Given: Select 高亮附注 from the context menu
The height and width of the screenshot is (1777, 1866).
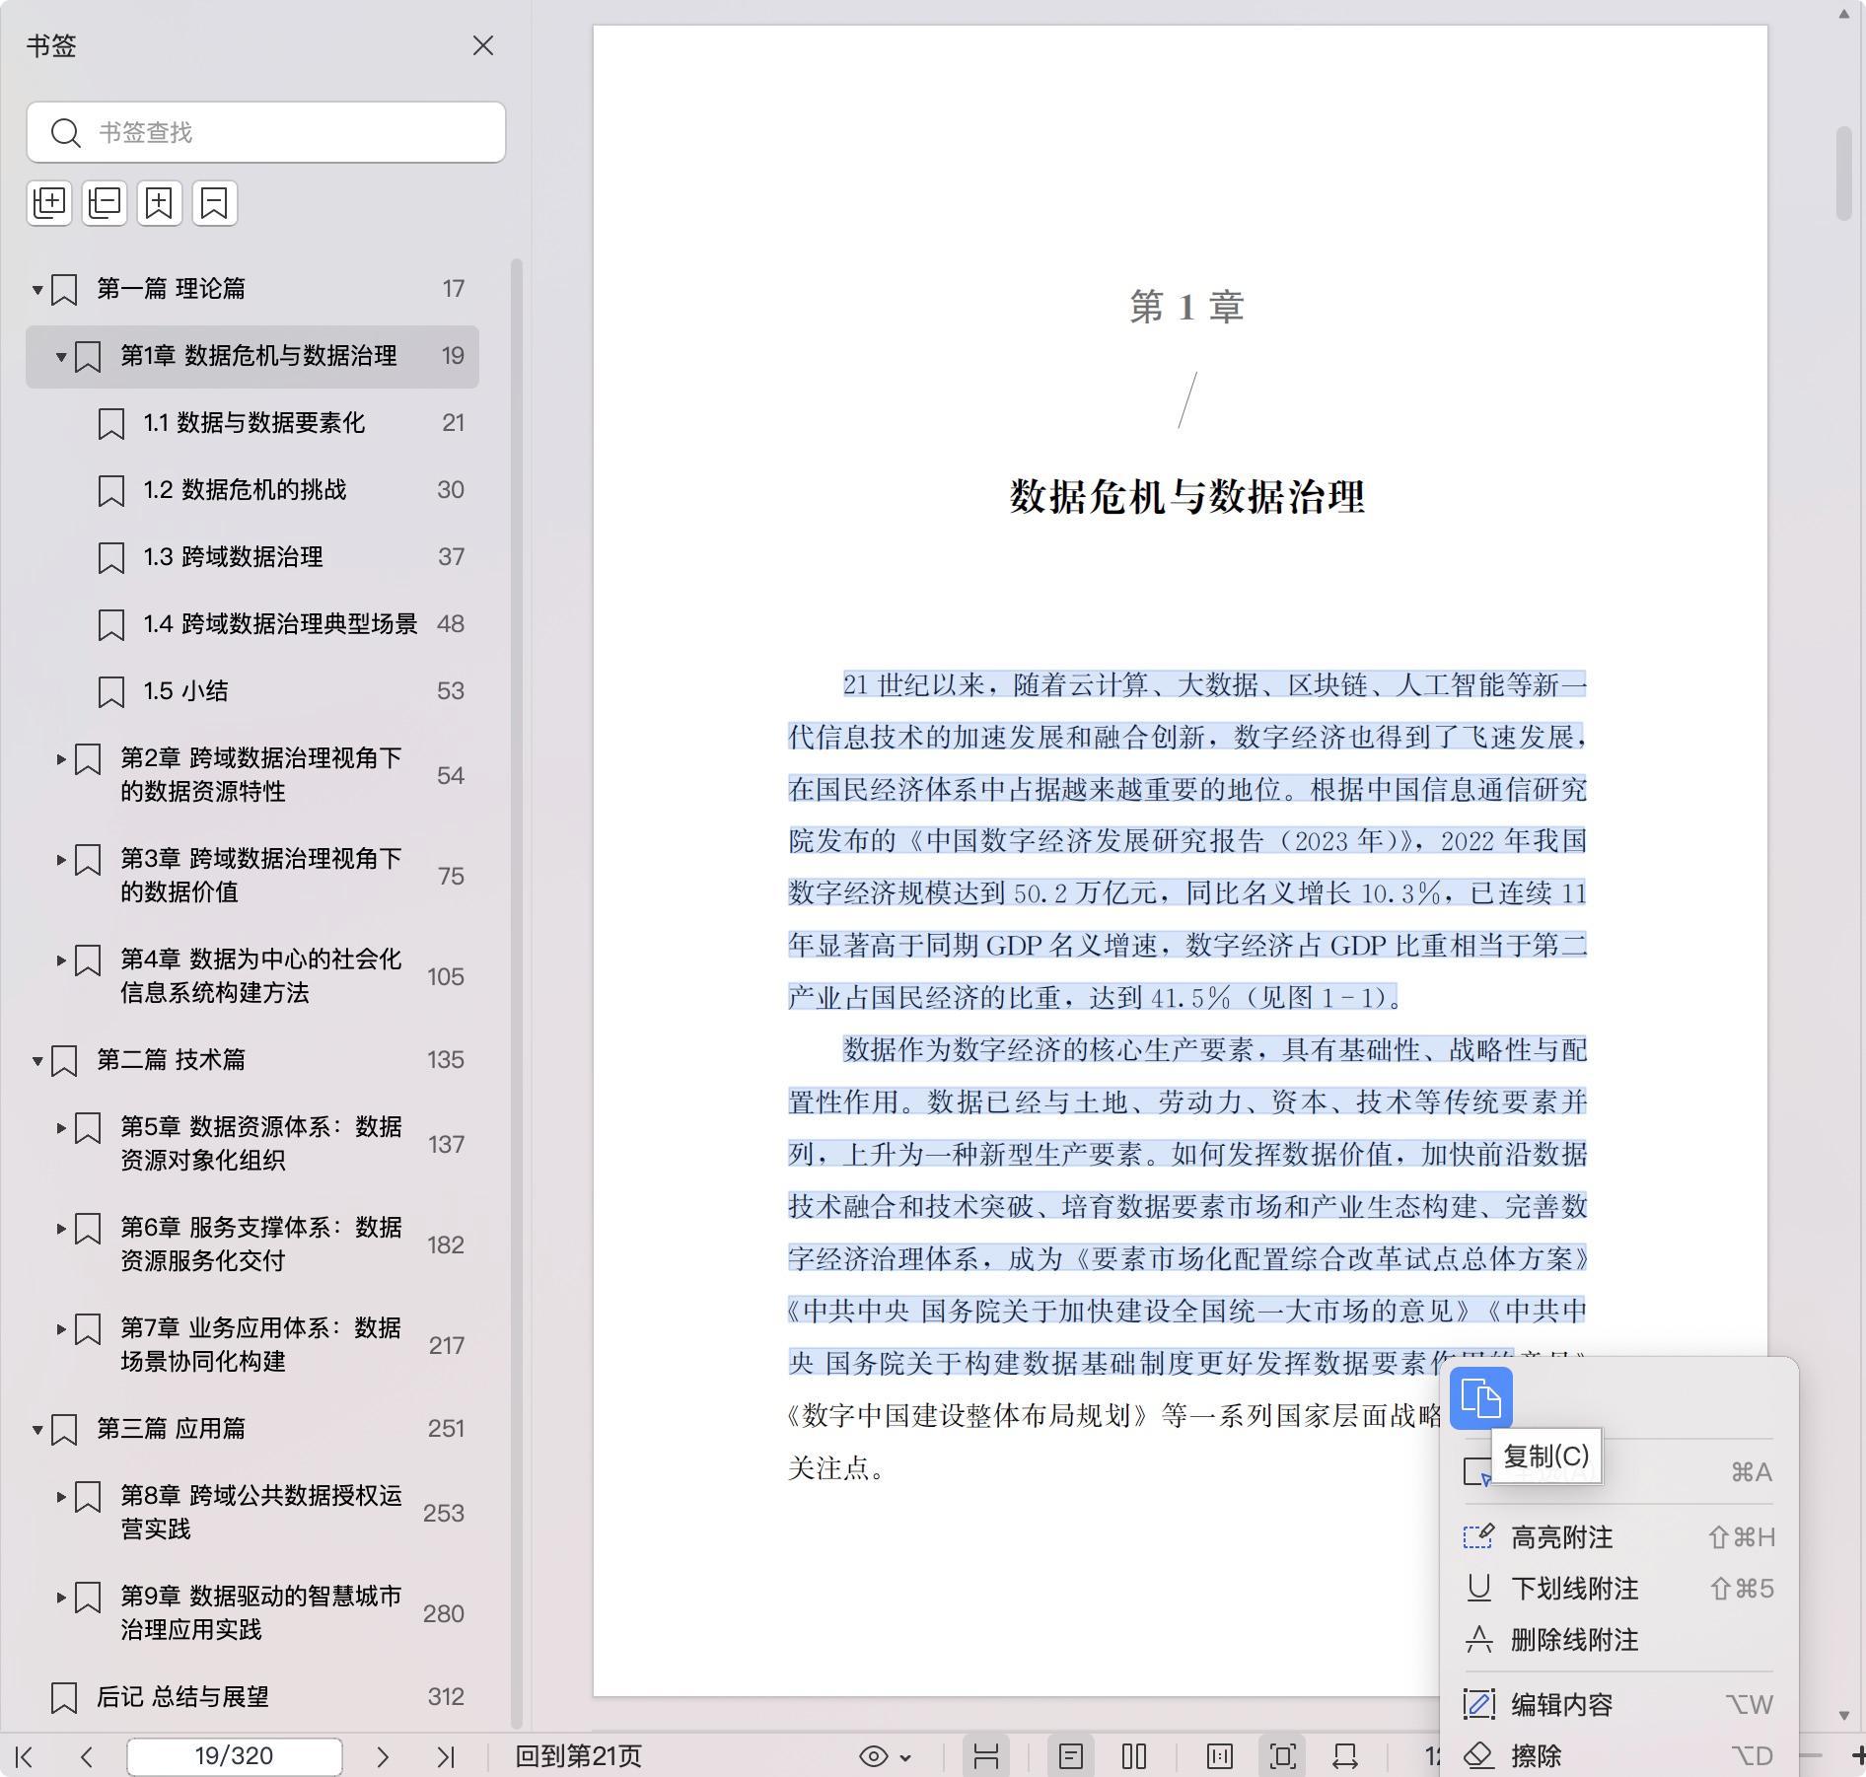Looking at the screenshot, I should click(x=1561, y=1537).
